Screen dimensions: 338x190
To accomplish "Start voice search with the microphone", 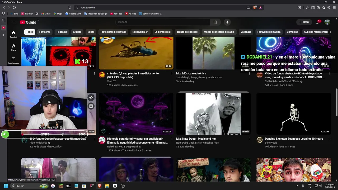I will (227, 22).
